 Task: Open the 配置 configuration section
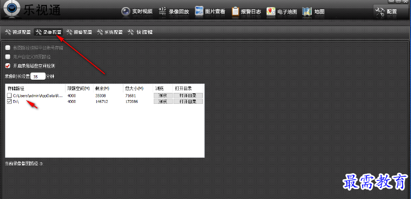coord(387,12)
